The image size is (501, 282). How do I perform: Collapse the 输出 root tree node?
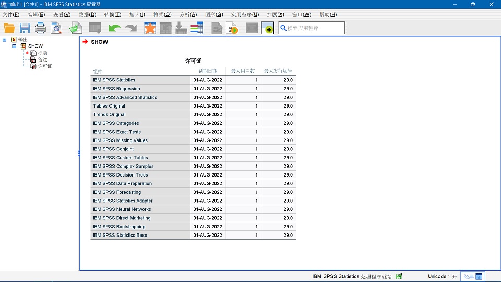pos(5,40)
